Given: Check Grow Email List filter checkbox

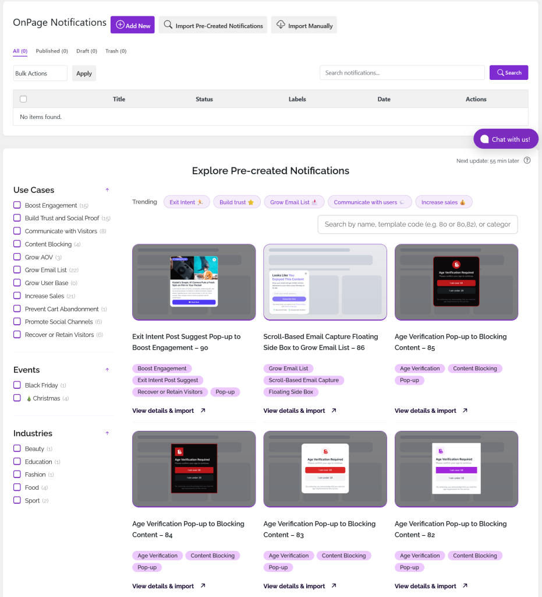Looking at the screenshot, I should [17, 269].
